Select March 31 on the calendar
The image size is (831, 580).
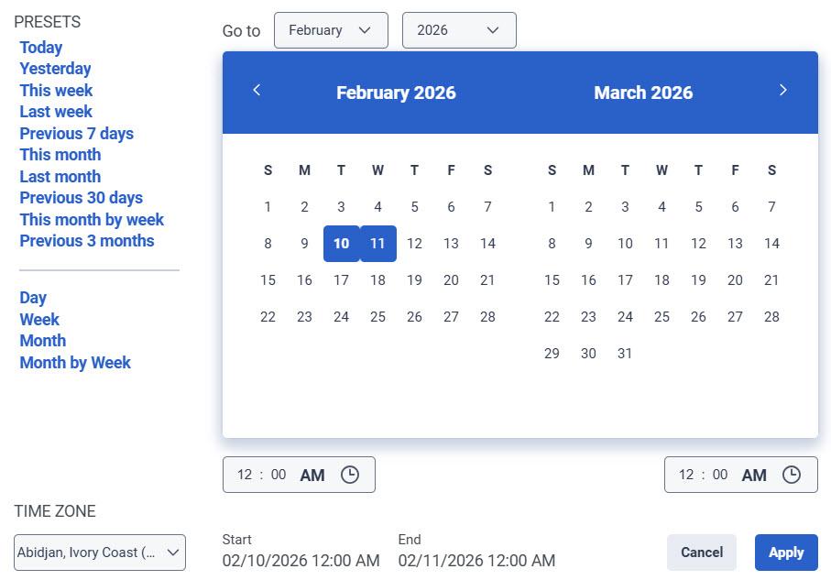coord(625,353)
